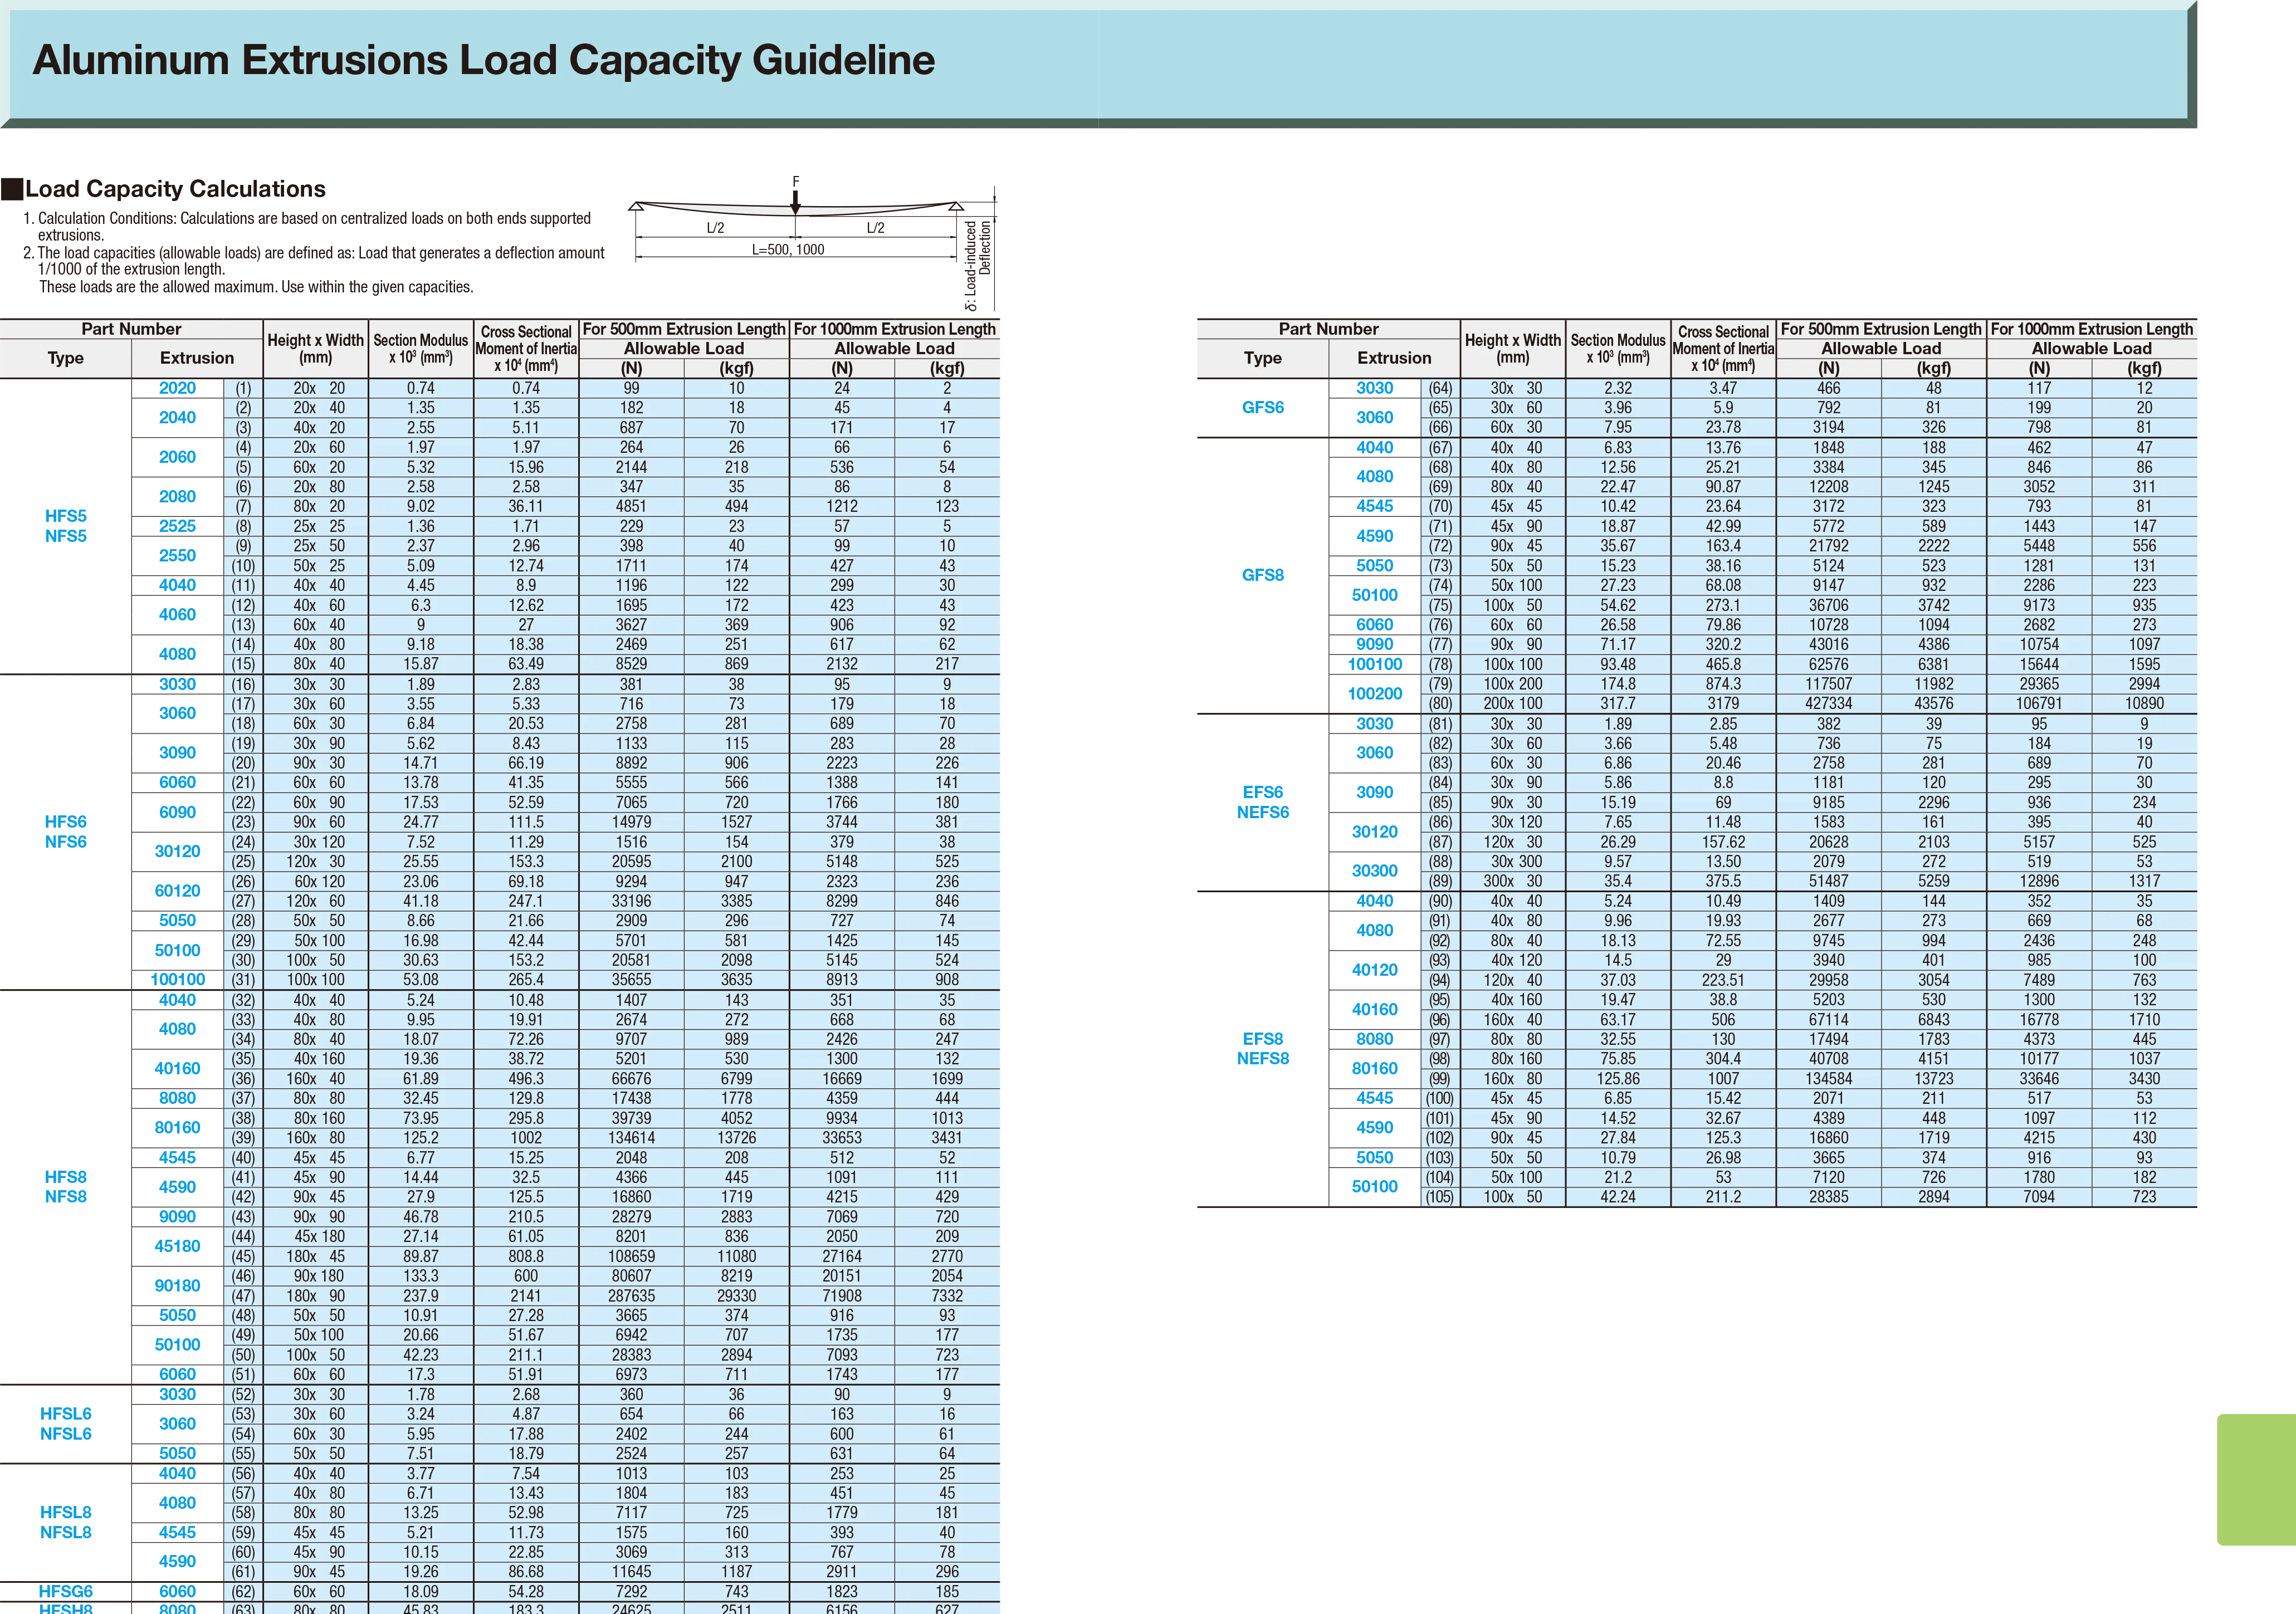Click the 30300 extrusion link beside rows 88-89
This screenshot has height=1614, width=2296.
(x=1374, y=871)
